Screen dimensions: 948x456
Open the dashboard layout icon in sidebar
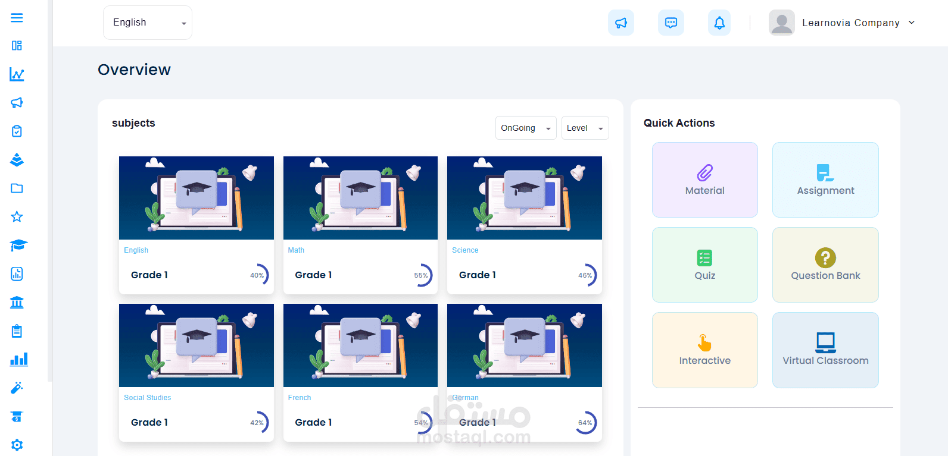coord(17,46)
